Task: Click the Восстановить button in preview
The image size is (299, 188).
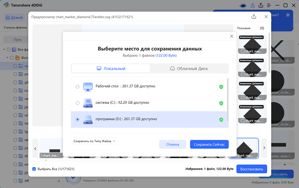Action: (x=252, y=169)
